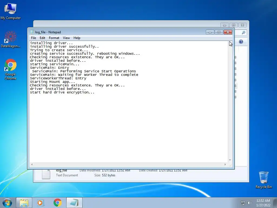This screenshot has width=277, height=208.
Task: Open the View menu in Notepad
Action: point(67,38)
